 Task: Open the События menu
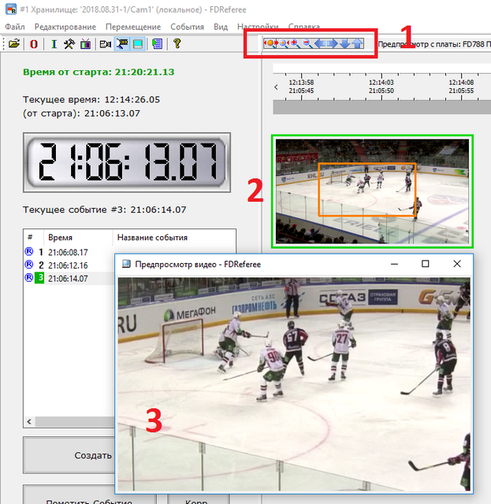pos(187,27)
